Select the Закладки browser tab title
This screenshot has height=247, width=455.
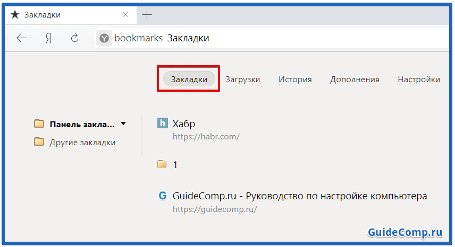[43, 15]
